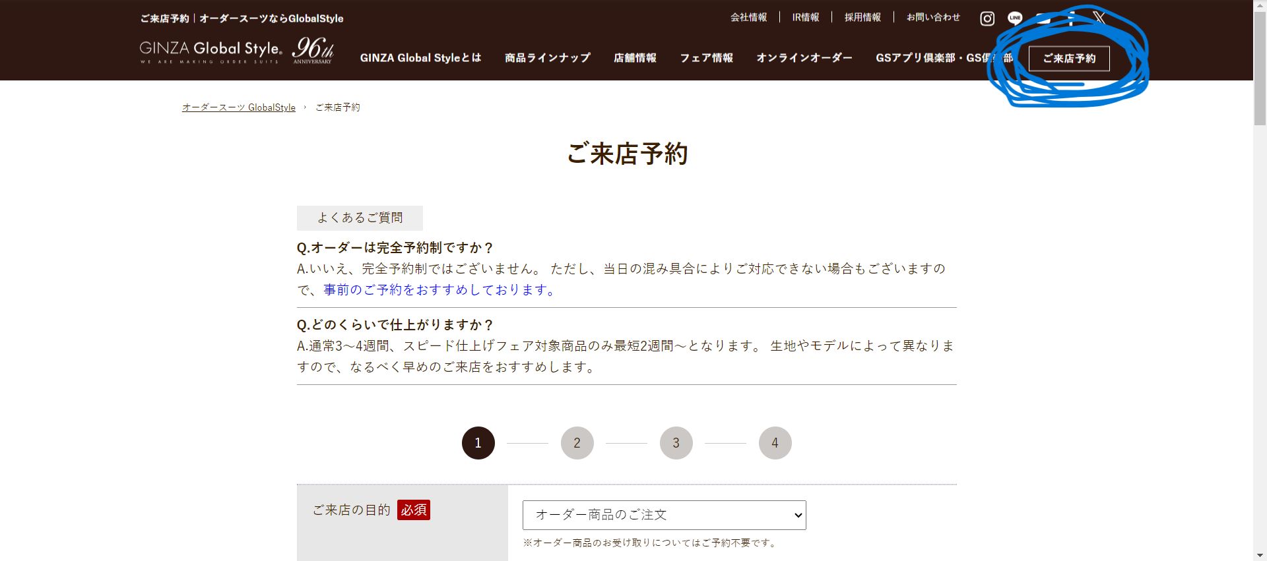Click the page scrollbar down arrow

[x=1259, y=555]
